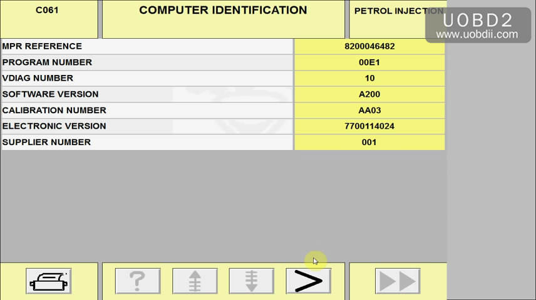Select the SOFTWARE VERSION row label
Image resolution: width=536 pixels, height=300 pixels.
click(50, 94)
